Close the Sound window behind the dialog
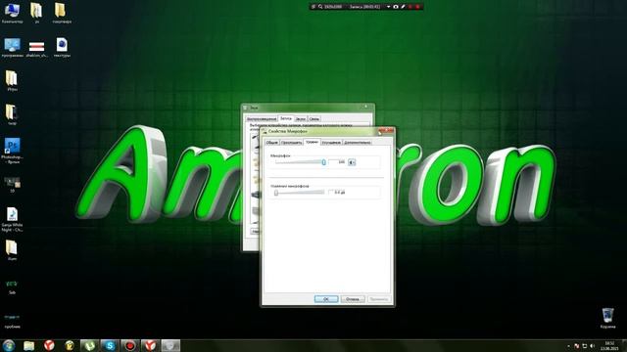This screenshot has height=352, width=627. point(365,107)
